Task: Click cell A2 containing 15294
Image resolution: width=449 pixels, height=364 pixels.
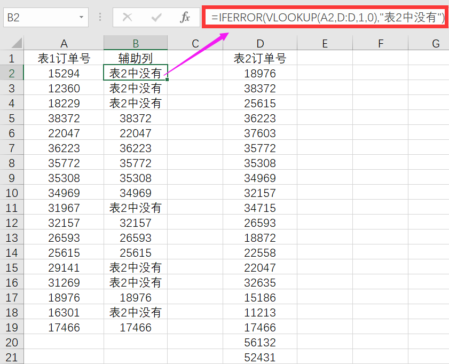Action: [64, 73]
